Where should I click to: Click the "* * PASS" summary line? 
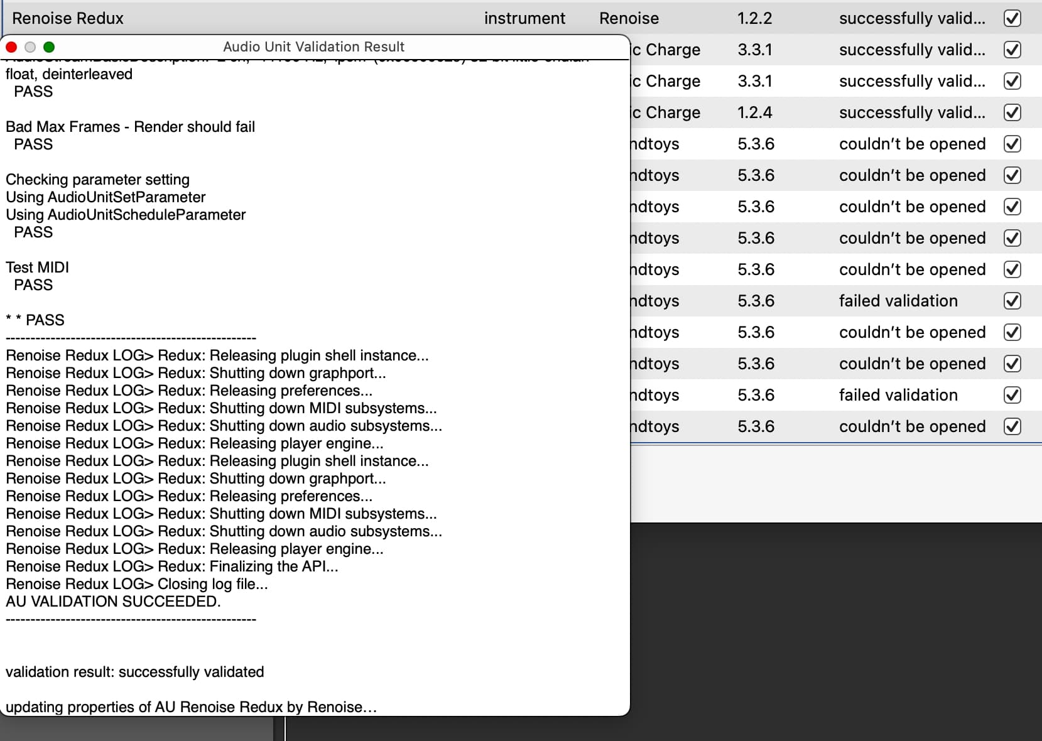(x=35, y=320)
